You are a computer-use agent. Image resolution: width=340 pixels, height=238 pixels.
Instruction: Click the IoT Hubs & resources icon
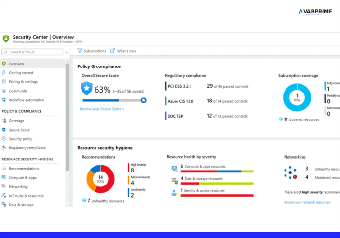pyautogui.click(x=4, y=195)
